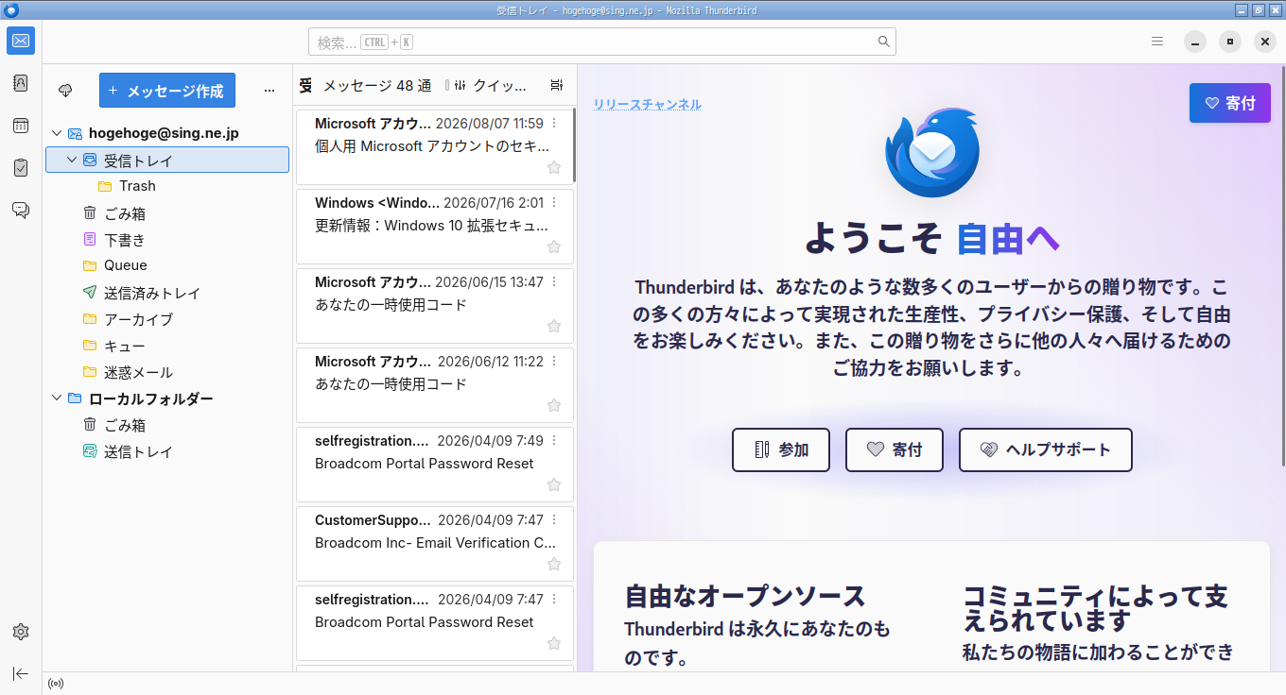Click the search magnifier icon

click(x=884, y=42)
